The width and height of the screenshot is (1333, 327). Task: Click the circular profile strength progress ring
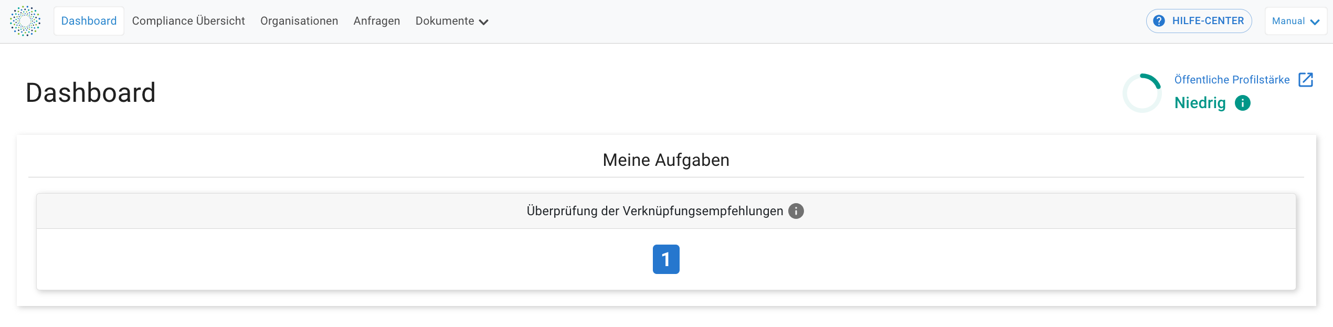tap(1142, 93)
